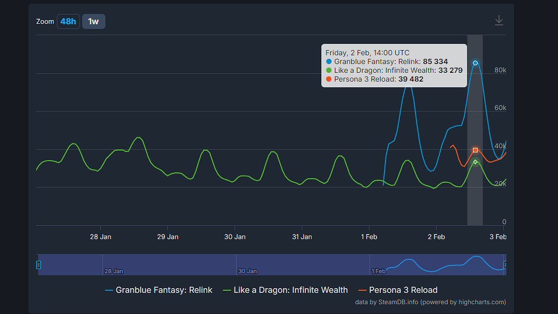Click the orange square Persona 3 marker
This screenshot has width=558, height=314.
[x=475, y=150]
